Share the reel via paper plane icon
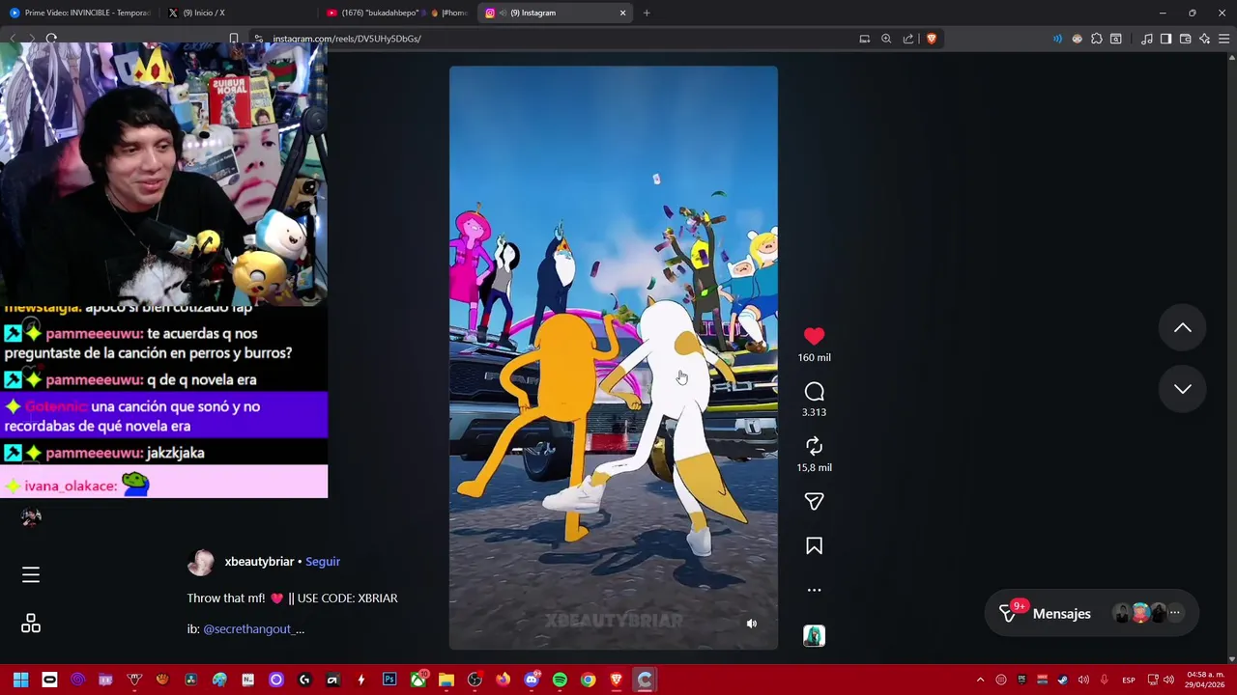The image size is (1237, 695). tap(814, 501)
